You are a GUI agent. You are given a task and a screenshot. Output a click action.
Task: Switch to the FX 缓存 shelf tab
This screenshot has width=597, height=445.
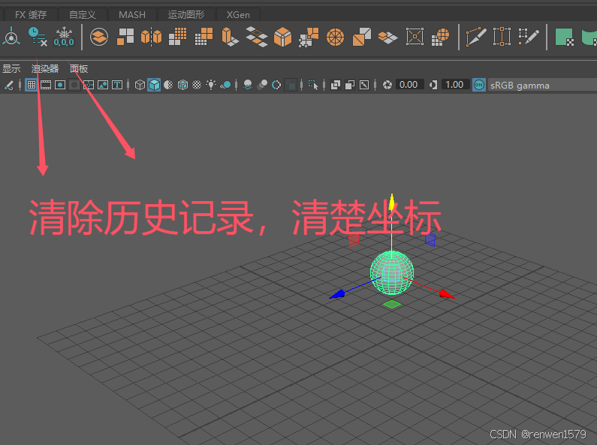point(31,14)
